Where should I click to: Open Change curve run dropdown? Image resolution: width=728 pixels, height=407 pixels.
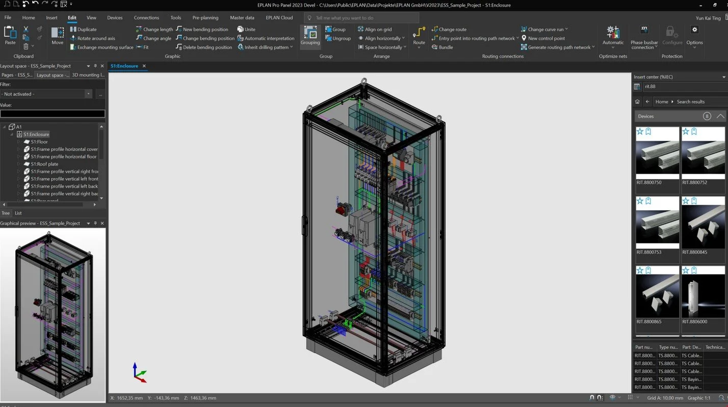point(566,30)
